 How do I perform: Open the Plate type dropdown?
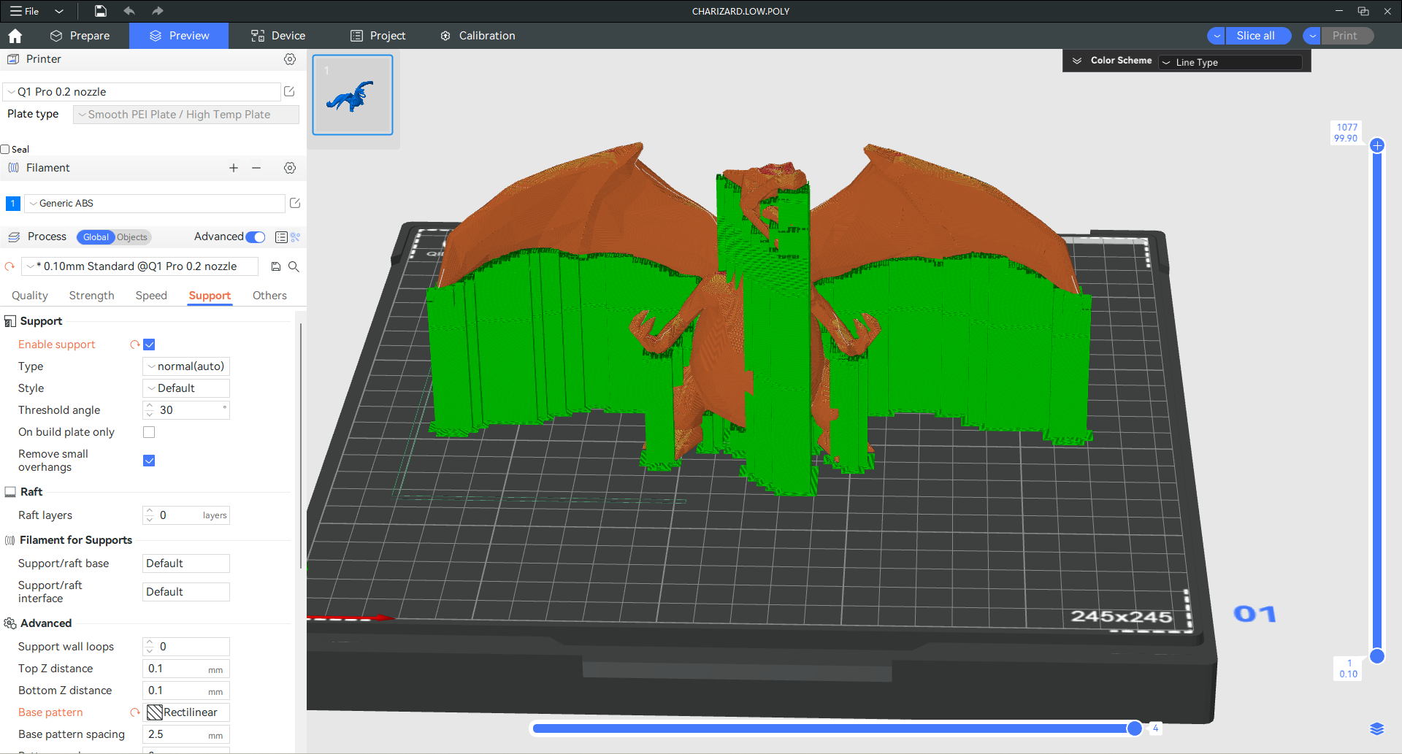(x=186, y=115)
